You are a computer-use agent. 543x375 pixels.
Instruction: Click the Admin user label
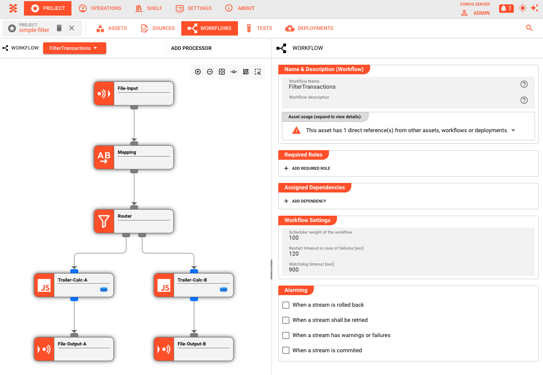[482, 13]
